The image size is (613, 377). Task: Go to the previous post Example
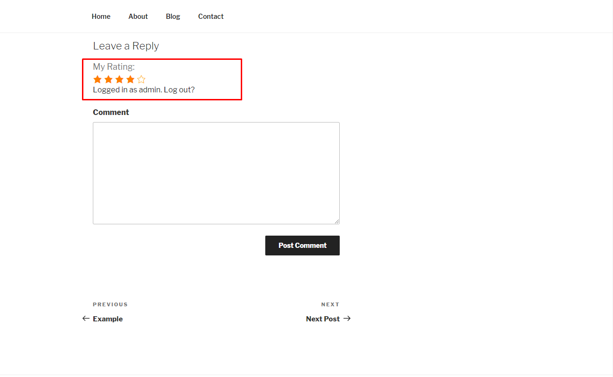(107, 319)
